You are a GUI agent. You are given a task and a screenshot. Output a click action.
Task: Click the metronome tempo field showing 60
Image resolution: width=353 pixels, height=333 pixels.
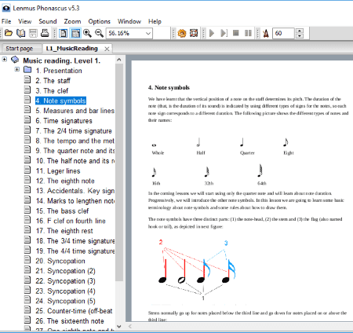coord(283,33)
